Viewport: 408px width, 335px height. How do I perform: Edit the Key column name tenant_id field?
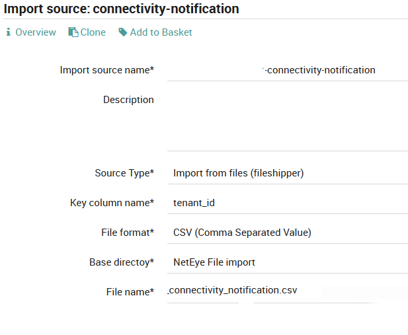pyautogui.click(x=288, y=203)
